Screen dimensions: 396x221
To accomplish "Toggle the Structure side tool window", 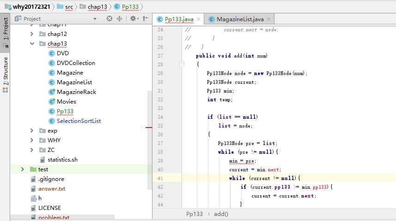I will (6, 69).
